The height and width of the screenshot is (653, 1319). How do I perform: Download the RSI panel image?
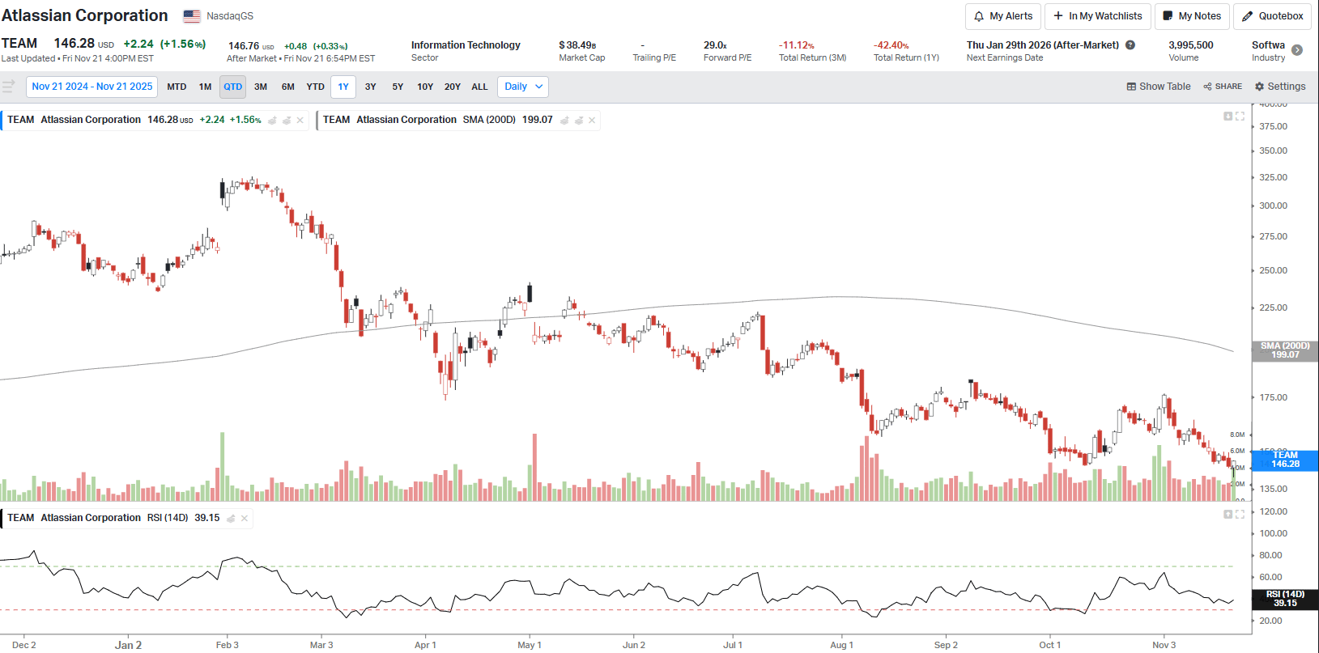(x=1228, y=515)
